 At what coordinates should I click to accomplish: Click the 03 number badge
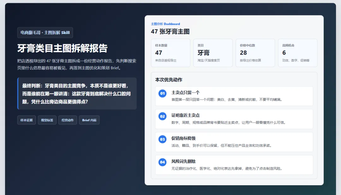pos(163,139)
